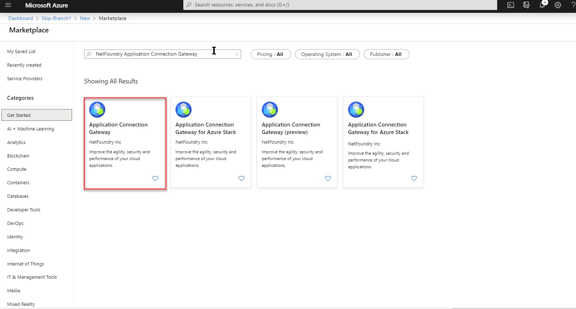Image resolution: width=576 pixels, height=309 pixels.
Task: Clear the marketplace search text with the X
Action: click(236, 54)
